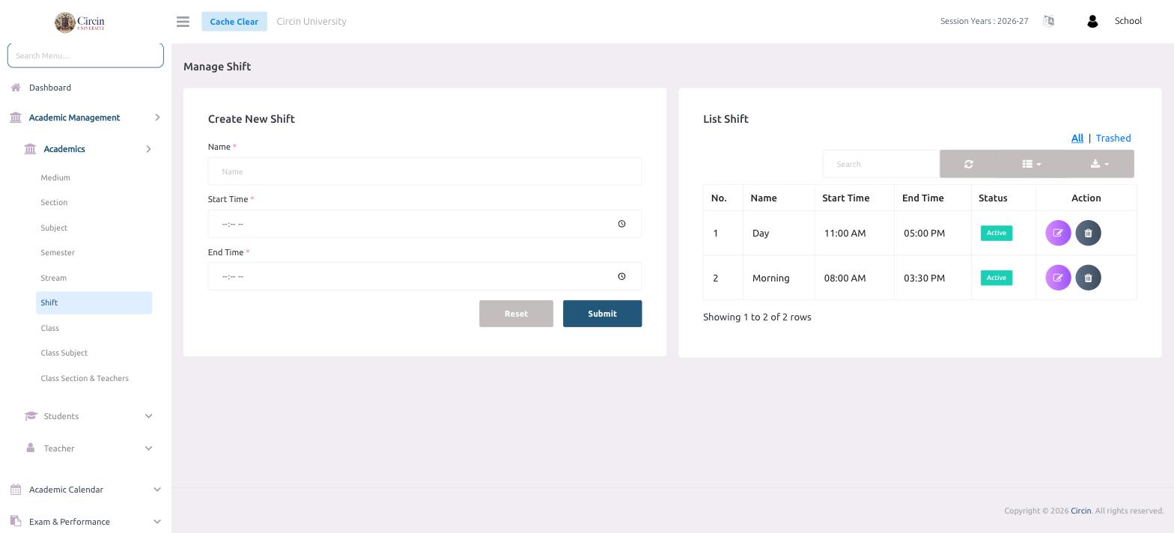Screen dimensions: 1174x533
Task: Click the Academic Management building icon
Action: [x=16, y=118]
